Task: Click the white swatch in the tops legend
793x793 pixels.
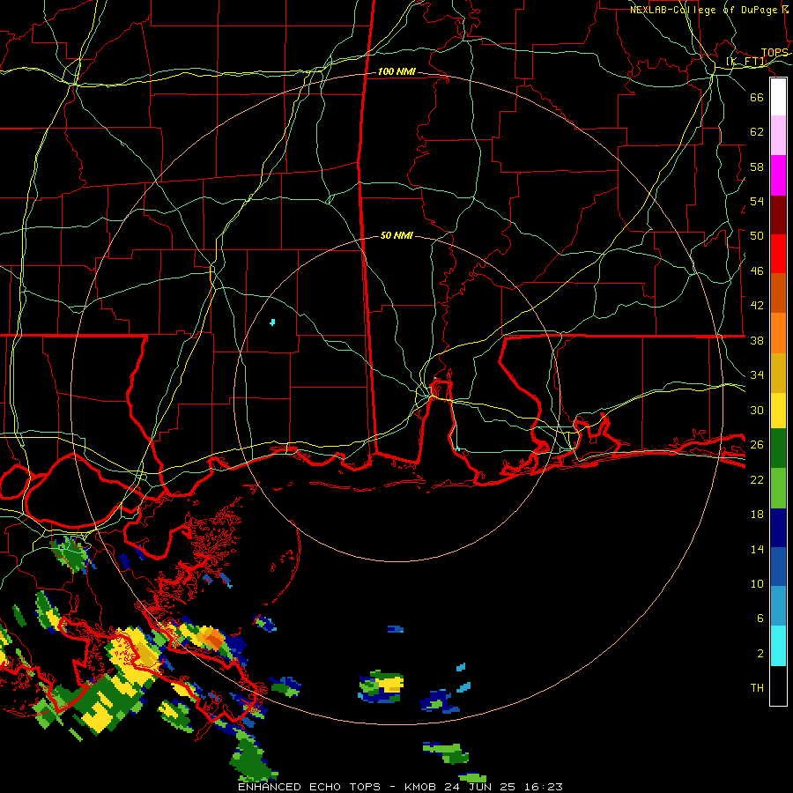Action: coord(778,97)
